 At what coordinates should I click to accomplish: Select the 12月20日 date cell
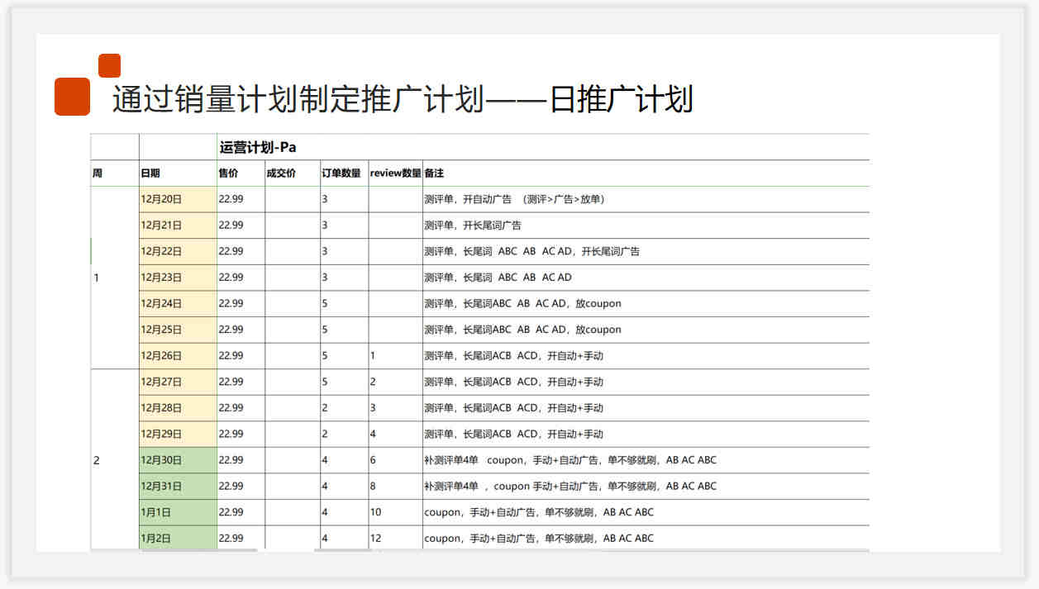pyautogui.click(x=178, y=199)
